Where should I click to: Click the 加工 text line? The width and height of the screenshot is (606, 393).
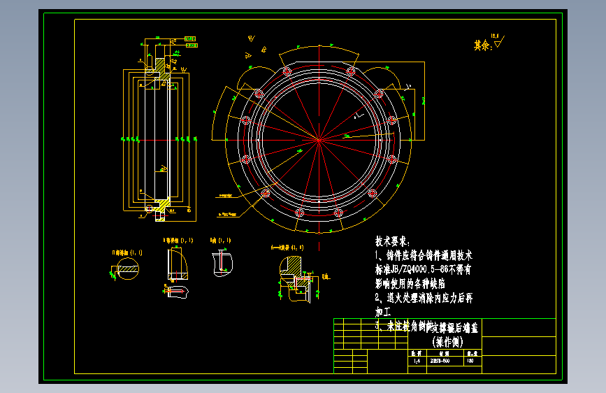pyautogui.click(x=383, y=312)
